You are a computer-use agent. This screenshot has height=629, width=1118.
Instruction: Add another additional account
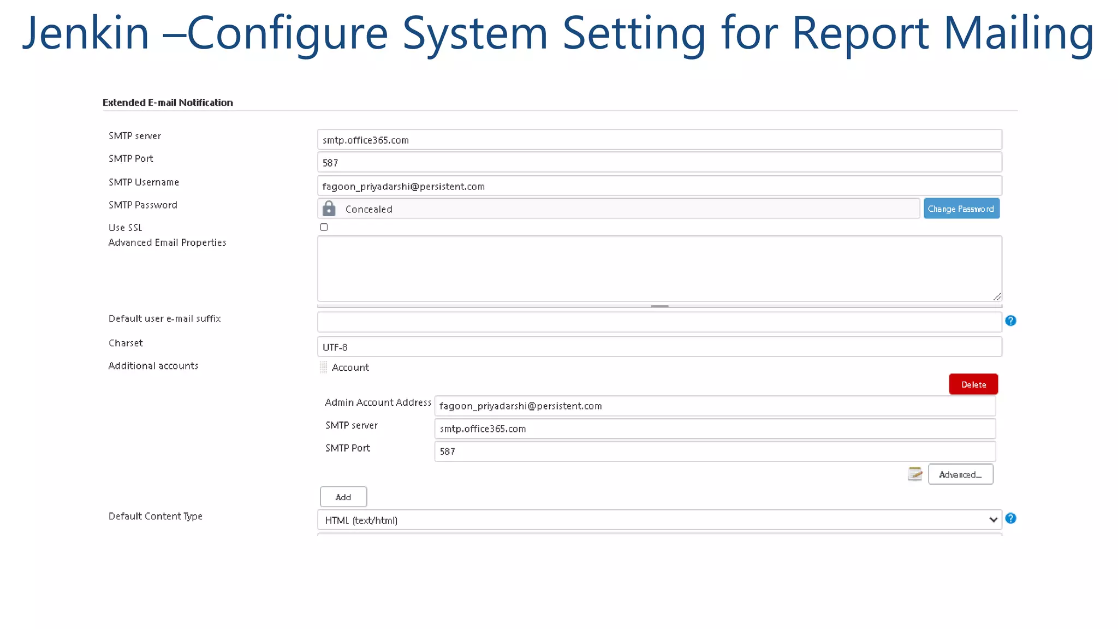point(343,497)
